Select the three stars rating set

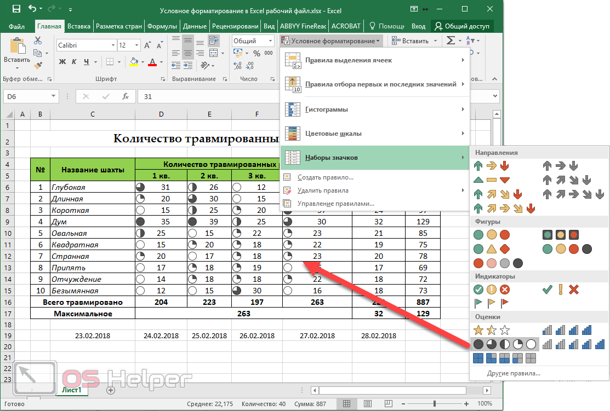pyautogui.click(x=492, y=330)
